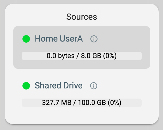Viewport: 163px width, 130px height.
Task: Select the Home UserA source name
Action: click(x=59, y=39)
